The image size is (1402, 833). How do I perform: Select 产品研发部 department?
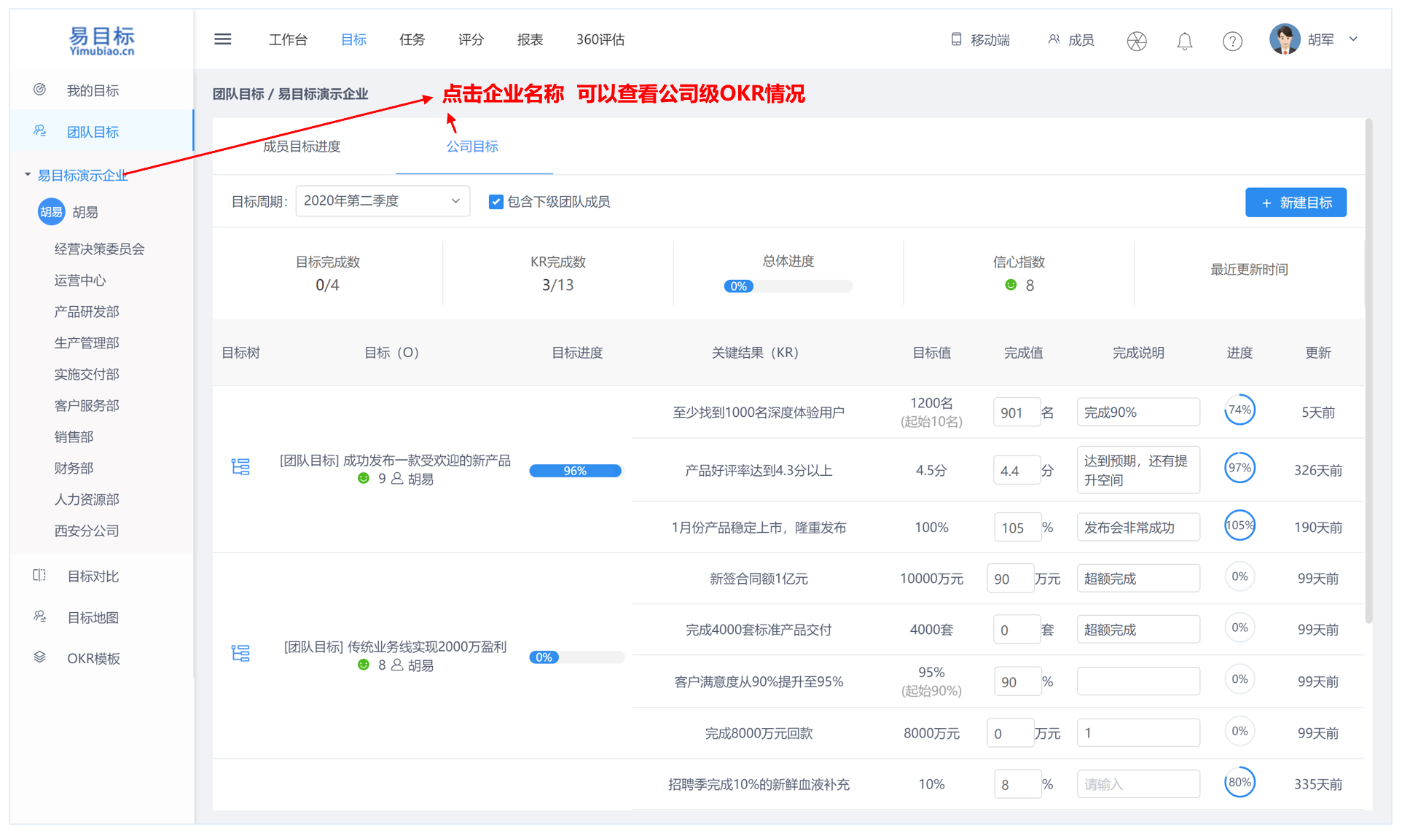click(86, 312)
